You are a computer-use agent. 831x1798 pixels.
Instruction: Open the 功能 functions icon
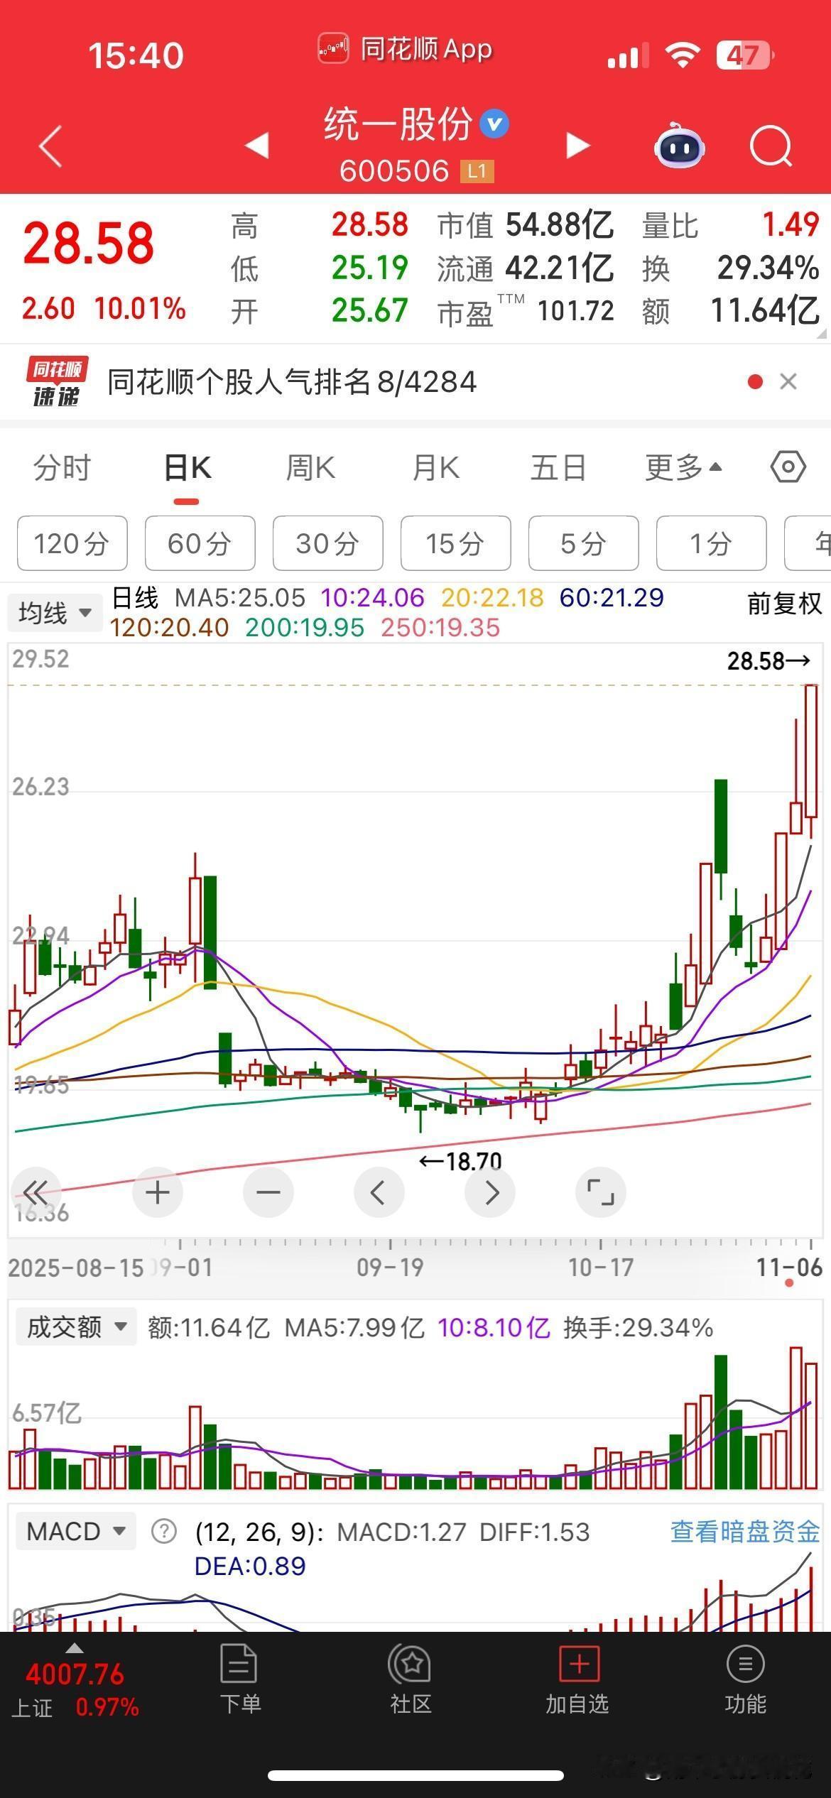pos(745,1664)
